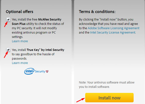The height and width of the screenshot is (104, 145).
Task: Click the bold McAfee Security Scan Plus label
Action: click(37, 22)
